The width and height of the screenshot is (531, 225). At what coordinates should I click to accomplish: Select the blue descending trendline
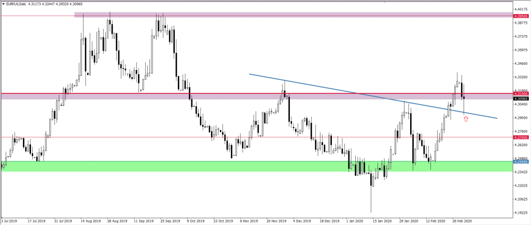pyautogui.click(x=372, y=96)
